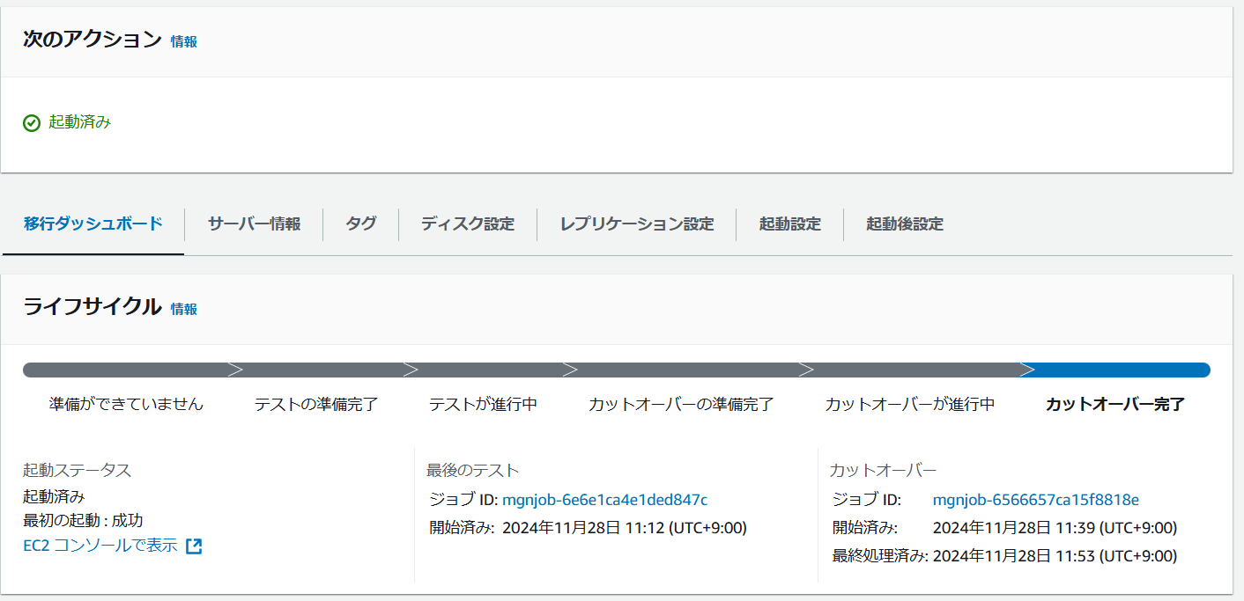1244x601 pixels.
Task: Go to the ディスク設定 tab
Action: point(468,224)
